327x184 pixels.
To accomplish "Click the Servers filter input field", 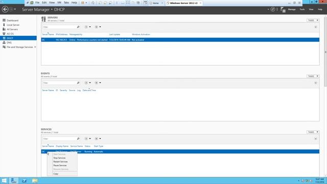I will pyautogui.click(x=59, y=27).
